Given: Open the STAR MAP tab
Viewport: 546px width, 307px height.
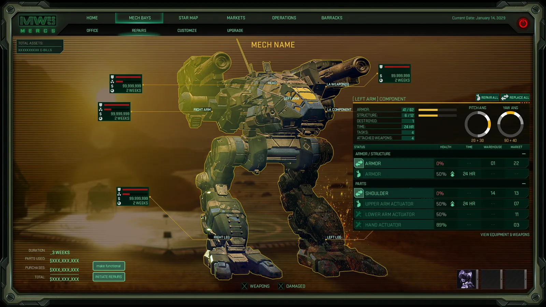Looking at the screenshot, I should coord(188,18).
